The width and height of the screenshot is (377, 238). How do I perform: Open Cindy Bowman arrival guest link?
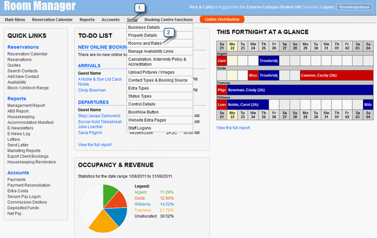click(x=92, y=90)
